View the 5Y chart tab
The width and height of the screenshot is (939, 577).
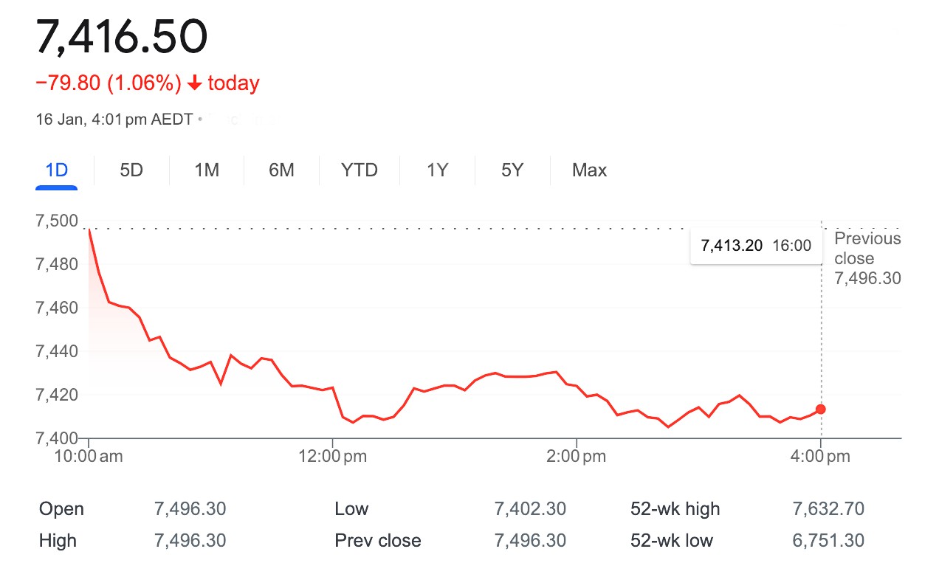[x=512, y=170]
